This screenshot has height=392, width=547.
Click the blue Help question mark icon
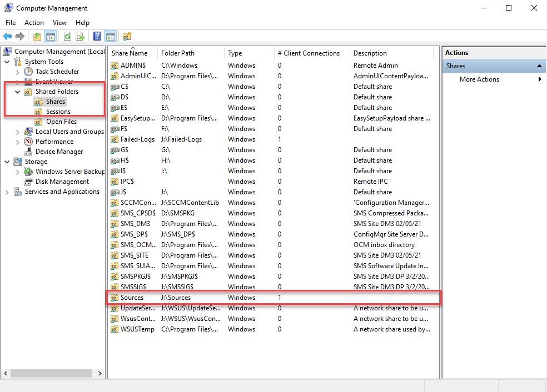click(97, 36)
